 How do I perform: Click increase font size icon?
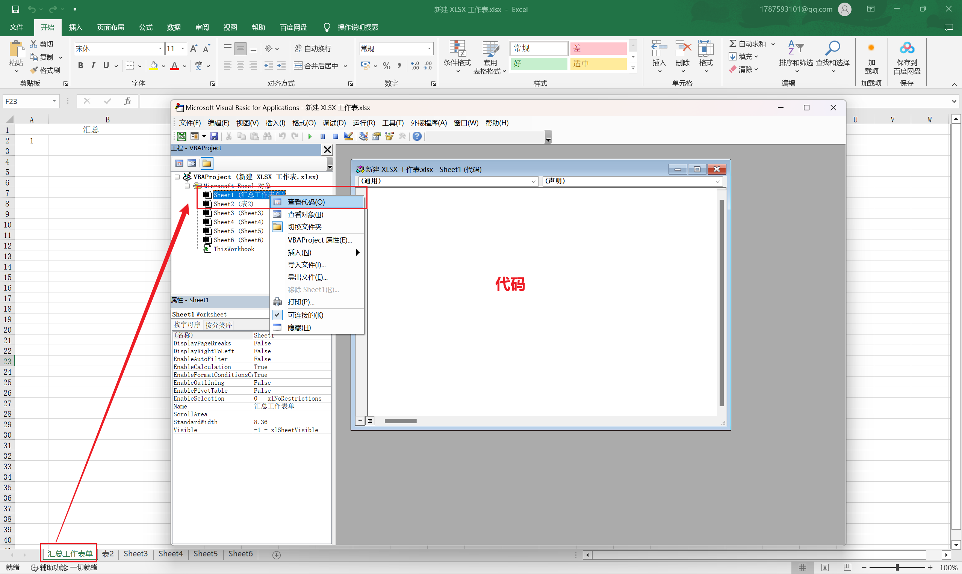point(194,48)
